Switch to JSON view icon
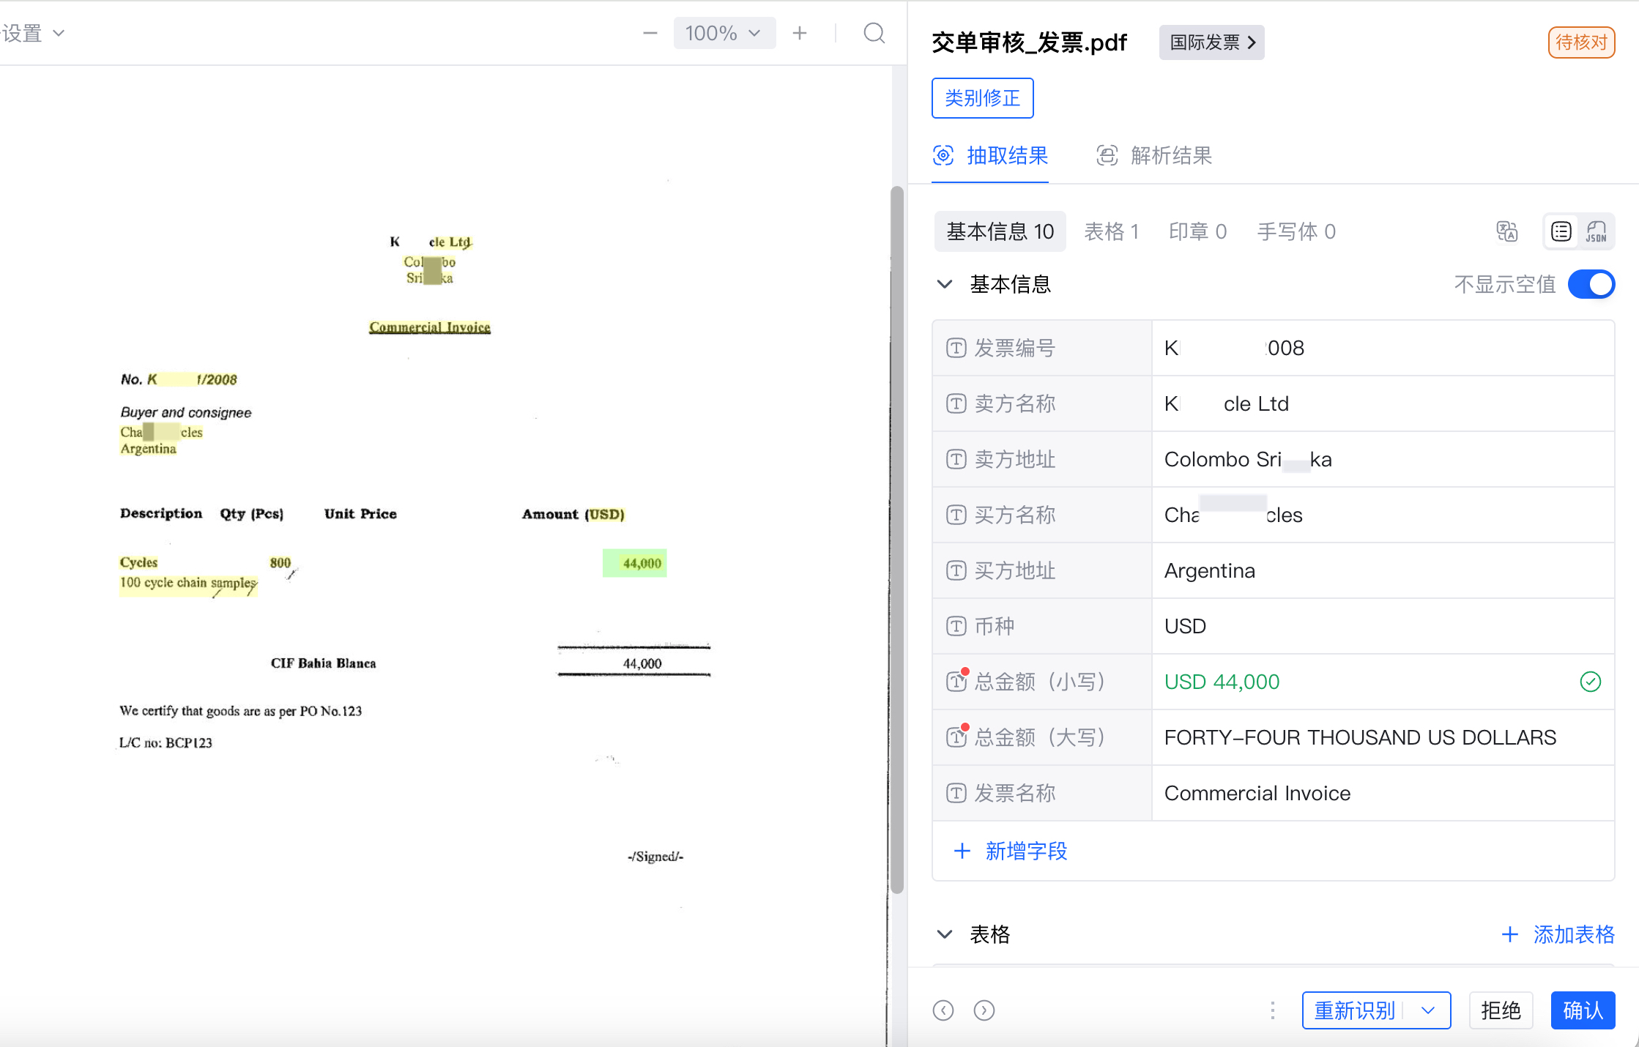Image resolution: width=1639 pixels, height=1047 pixels. [x=1596, y=231]
